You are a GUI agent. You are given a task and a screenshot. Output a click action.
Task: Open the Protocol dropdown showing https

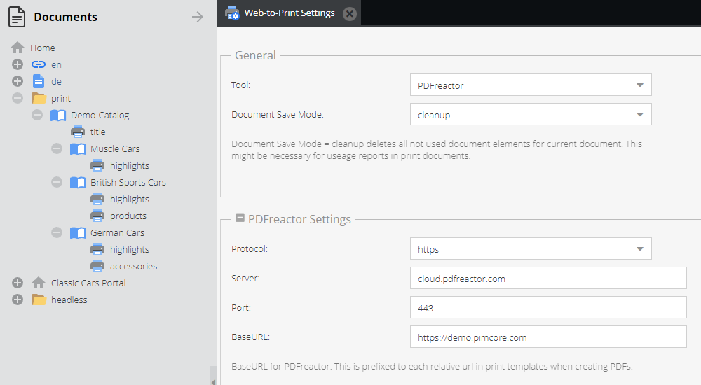(531, 248)
